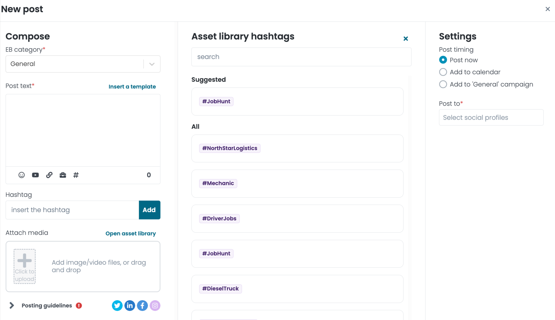This screenshot has width=555, height=320.
Task: Click Open asset library link
Action: [x=131, y=233]
